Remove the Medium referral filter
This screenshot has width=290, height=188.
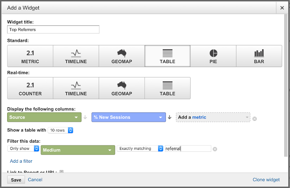[215, 149]
